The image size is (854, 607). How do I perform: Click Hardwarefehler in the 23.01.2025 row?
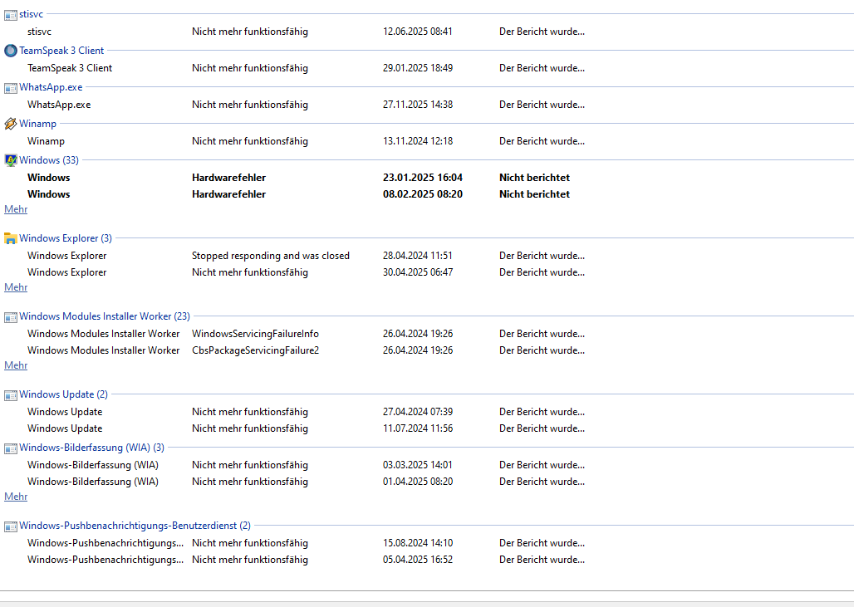228,178
